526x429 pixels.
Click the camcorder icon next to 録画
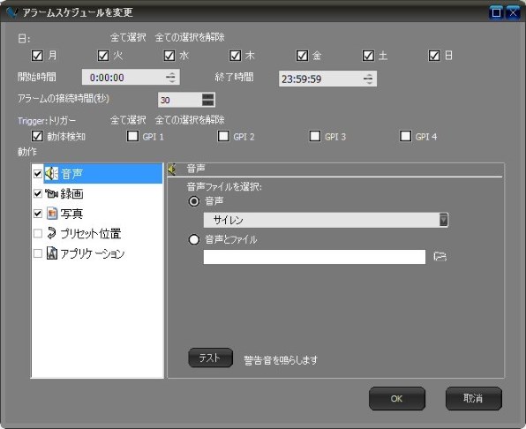(x=52, y=193)
